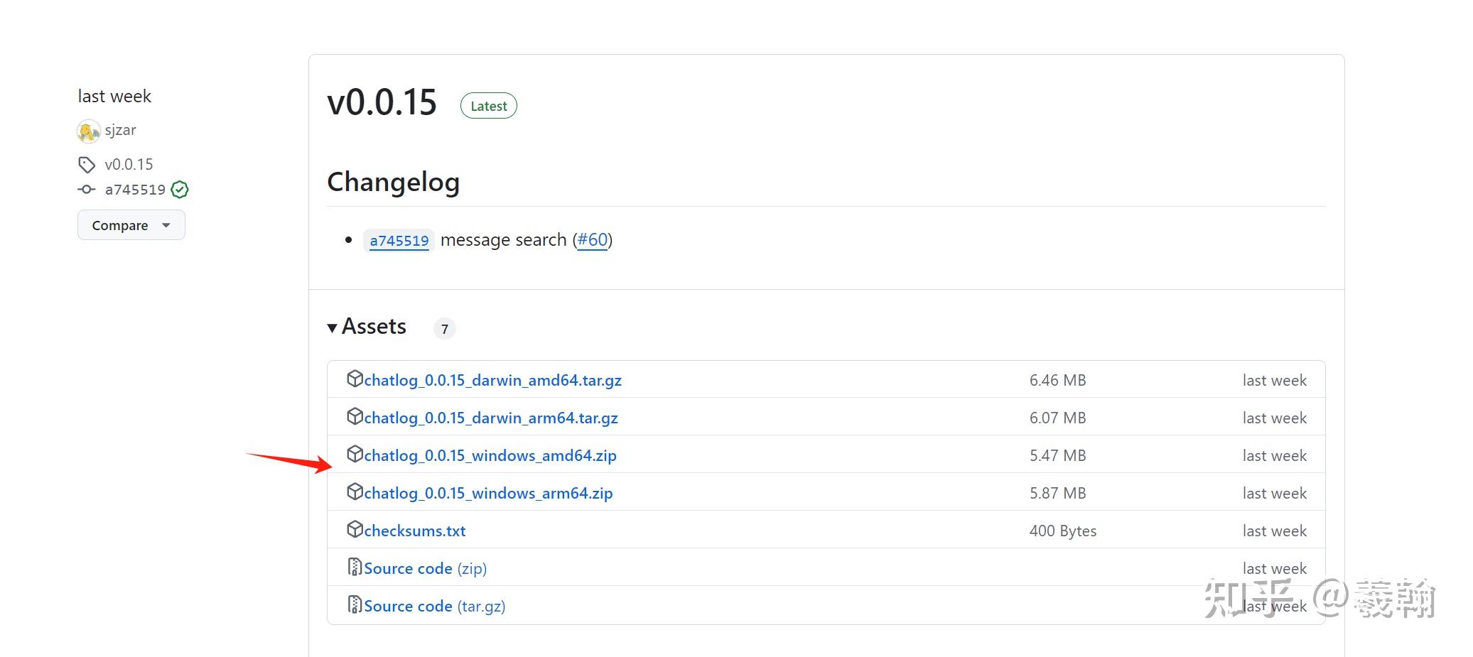Open commit a745519 link in Changelog
Viewport: 1473px width, 657px height.
[x=399, y=240]
